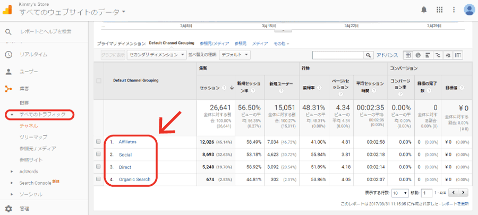Viewport: 478px width, 215px height.
Task: Open the user account avatar
Action: (x=469, y=10)
